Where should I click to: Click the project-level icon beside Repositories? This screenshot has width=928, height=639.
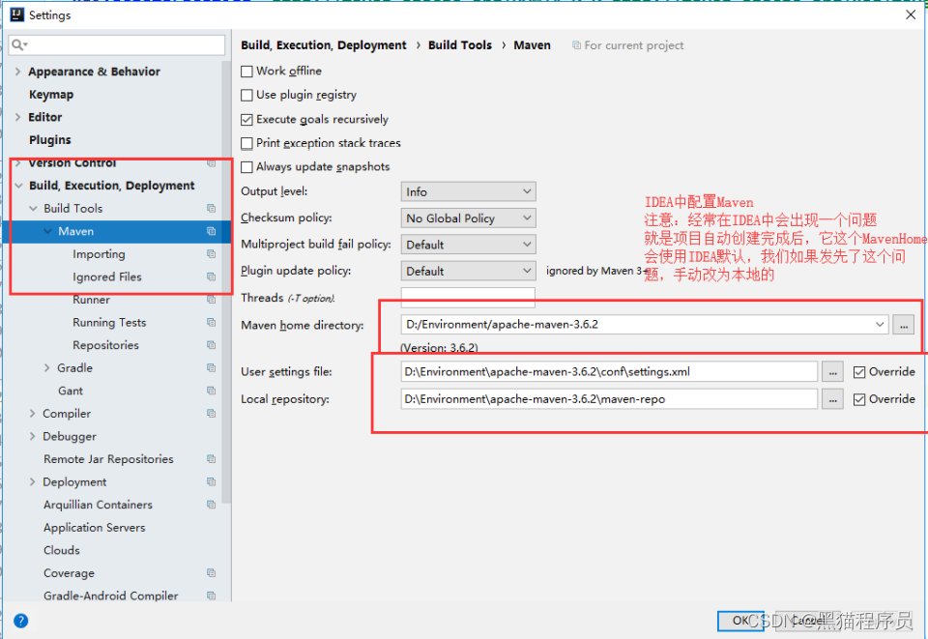pos(211,345)
